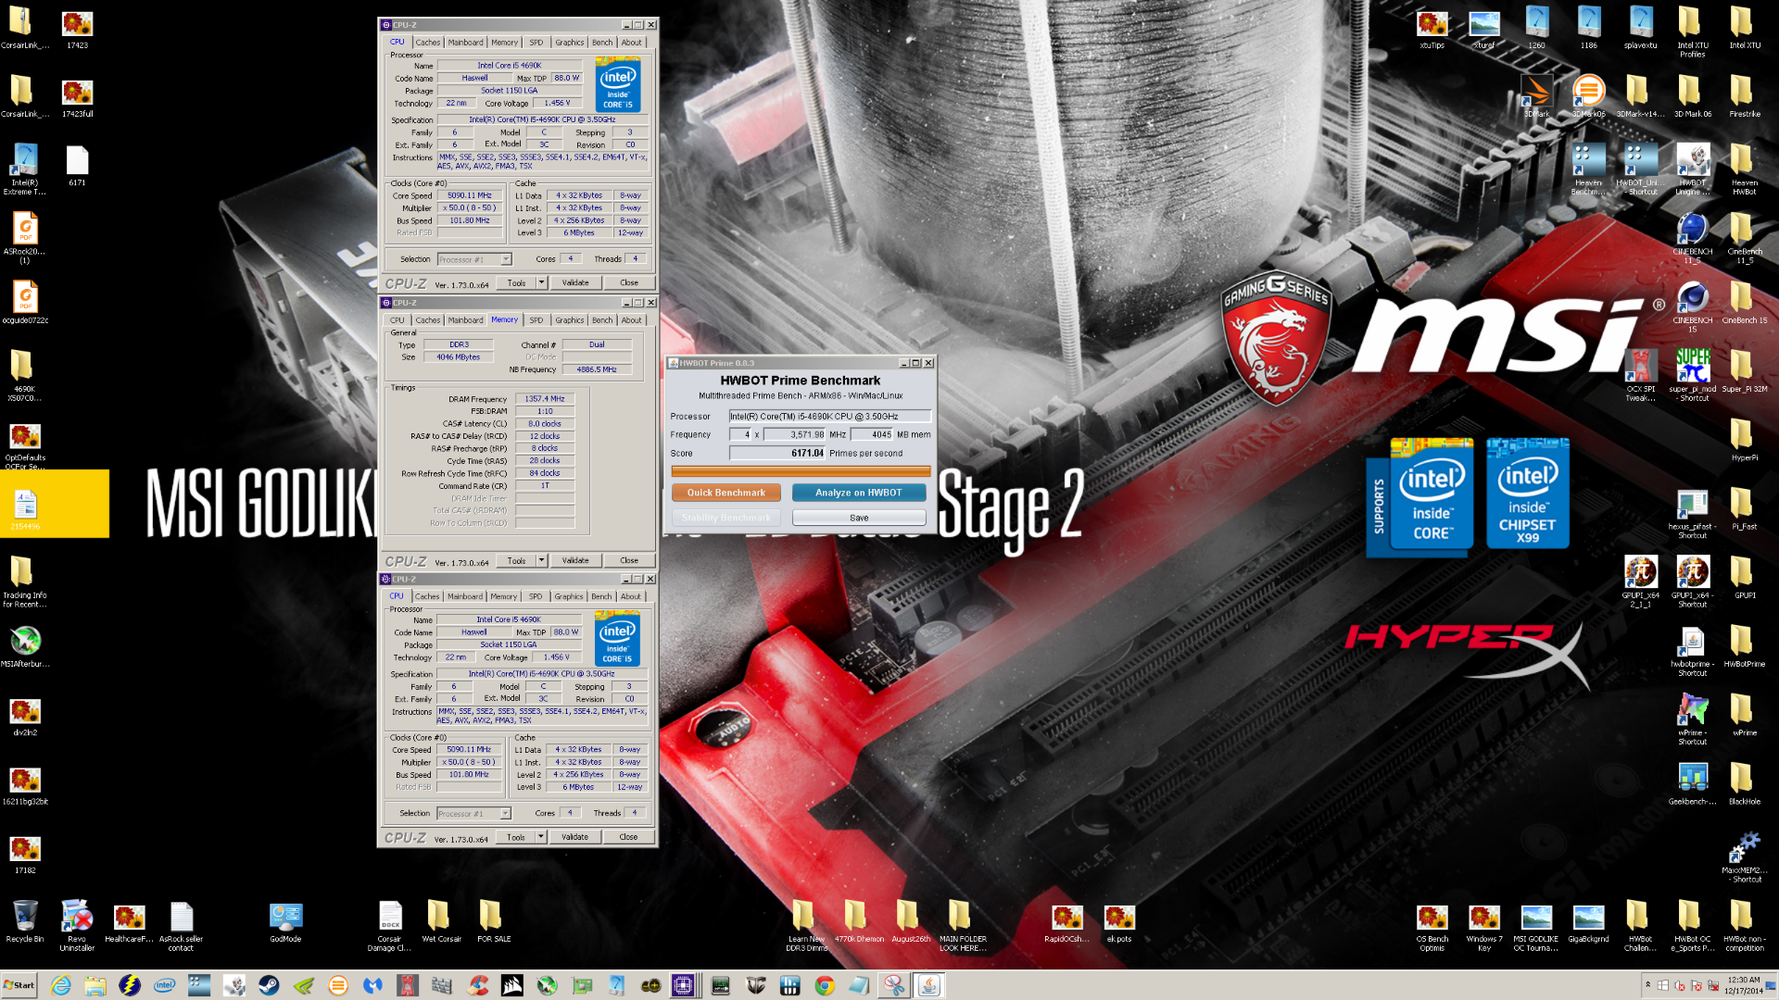The height and width of the screenshot is (1000, 1779).
Task: Click Analyze on HWBOT button
Action: (858, 493)
